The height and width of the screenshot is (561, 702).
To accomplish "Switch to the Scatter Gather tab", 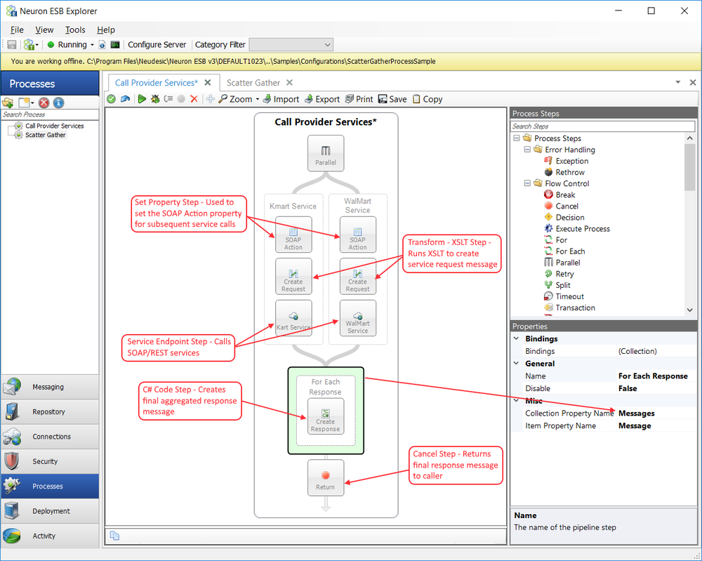I will [253, 83].
